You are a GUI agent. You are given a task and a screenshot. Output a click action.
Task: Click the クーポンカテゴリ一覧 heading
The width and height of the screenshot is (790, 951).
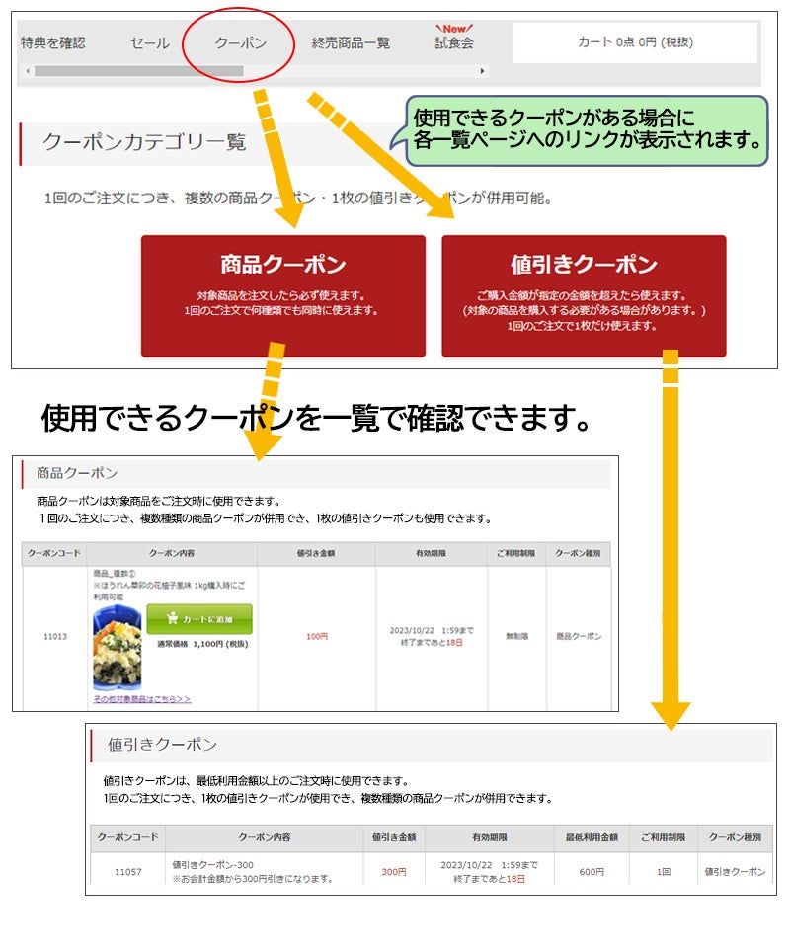click(144, 142)
